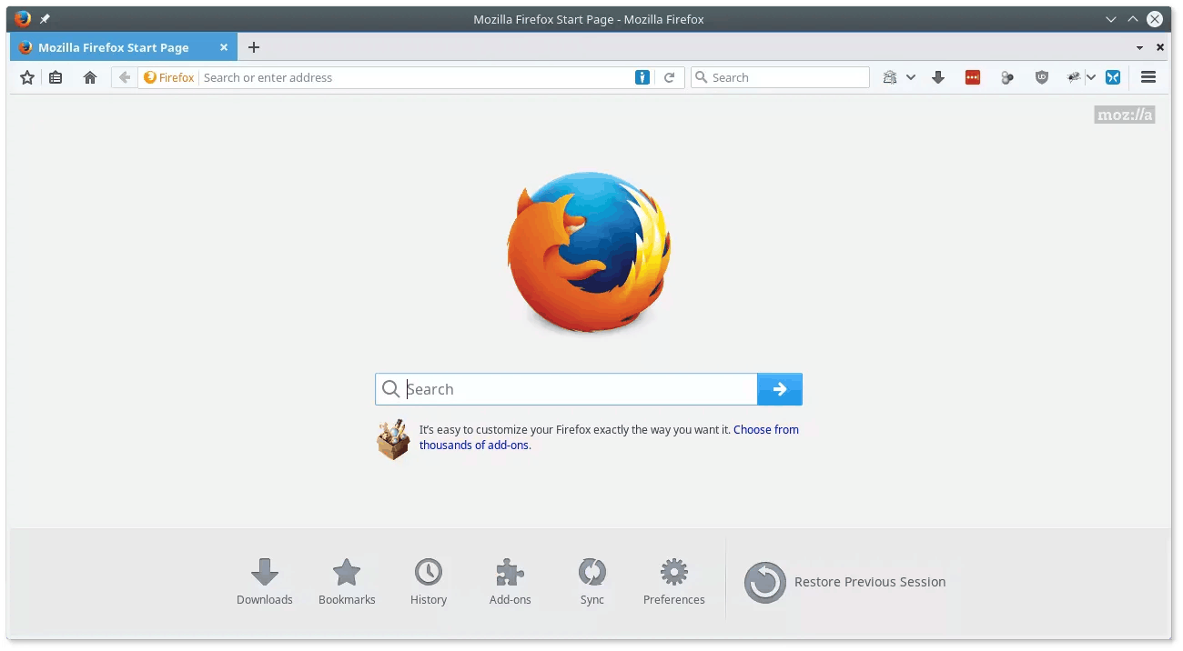Submit search with blue arrow button
The image size is (1183, 651).
[780, 389]
